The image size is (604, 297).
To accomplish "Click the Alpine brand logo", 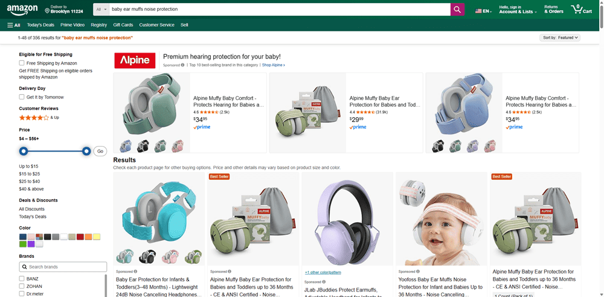I will click(135, 60).
